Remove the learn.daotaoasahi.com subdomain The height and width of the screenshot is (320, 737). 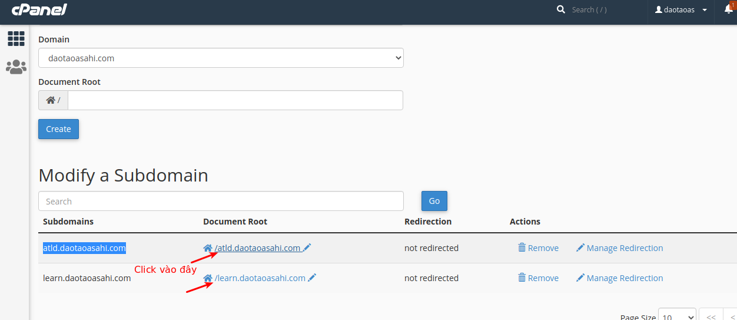[538, 278]
